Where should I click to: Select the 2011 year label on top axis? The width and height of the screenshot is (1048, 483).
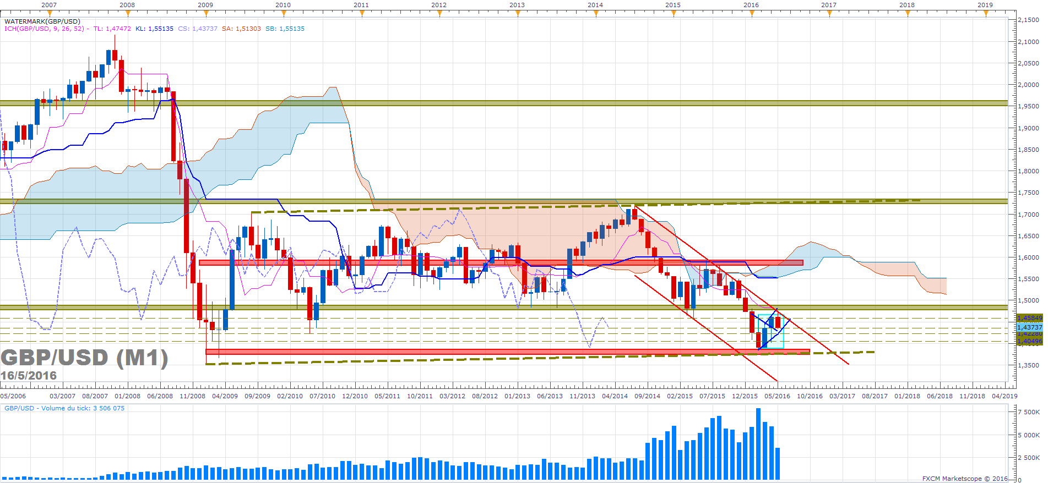tap(361, 4)
